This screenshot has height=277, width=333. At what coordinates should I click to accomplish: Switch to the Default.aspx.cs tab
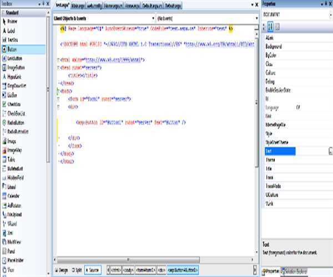click(x=152, y=6)
